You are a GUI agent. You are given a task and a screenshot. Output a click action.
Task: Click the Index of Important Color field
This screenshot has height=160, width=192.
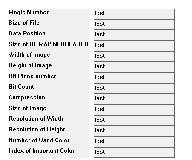coord(134,152)
